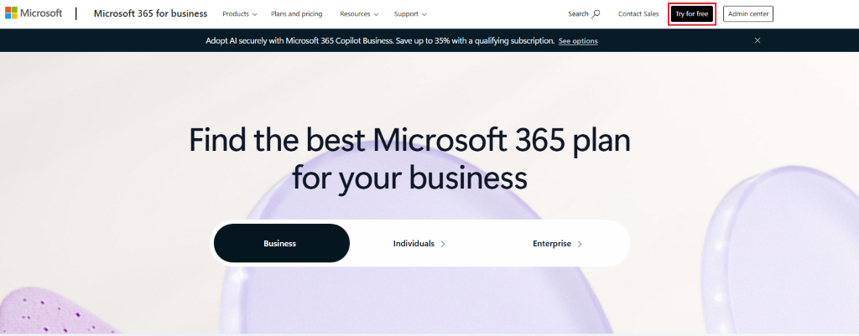Start a trial with Try for free
Image resolution: width=859 pixels, height=336 pixels.
coord(692,13)
